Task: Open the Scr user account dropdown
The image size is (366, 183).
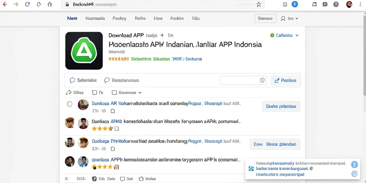Action: pos(290,19)
